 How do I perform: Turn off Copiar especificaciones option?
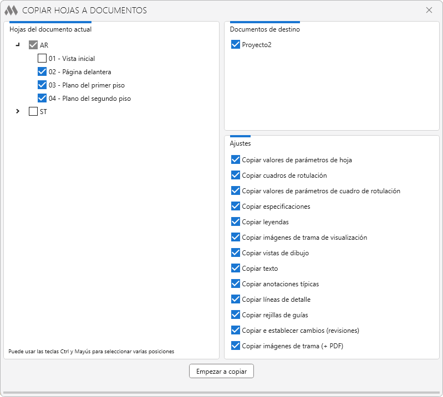235,207
